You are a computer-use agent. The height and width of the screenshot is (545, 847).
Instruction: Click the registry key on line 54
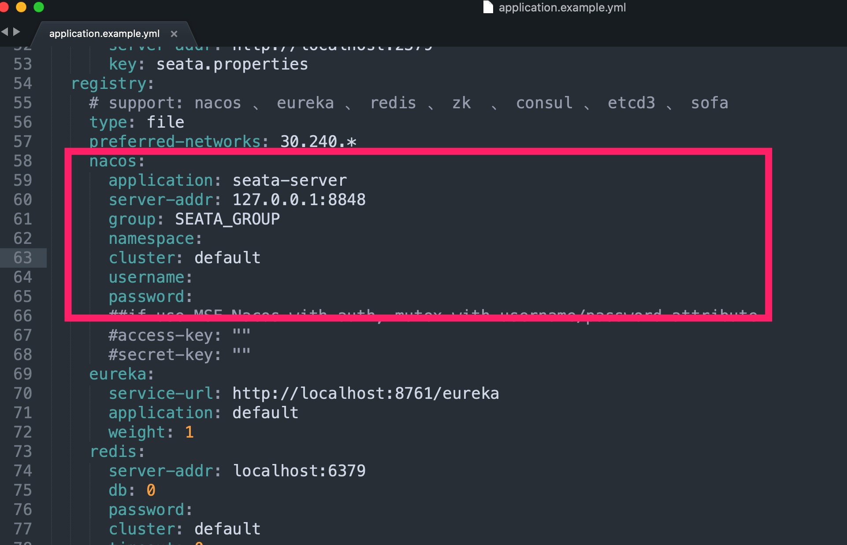(x=112, y=84)
